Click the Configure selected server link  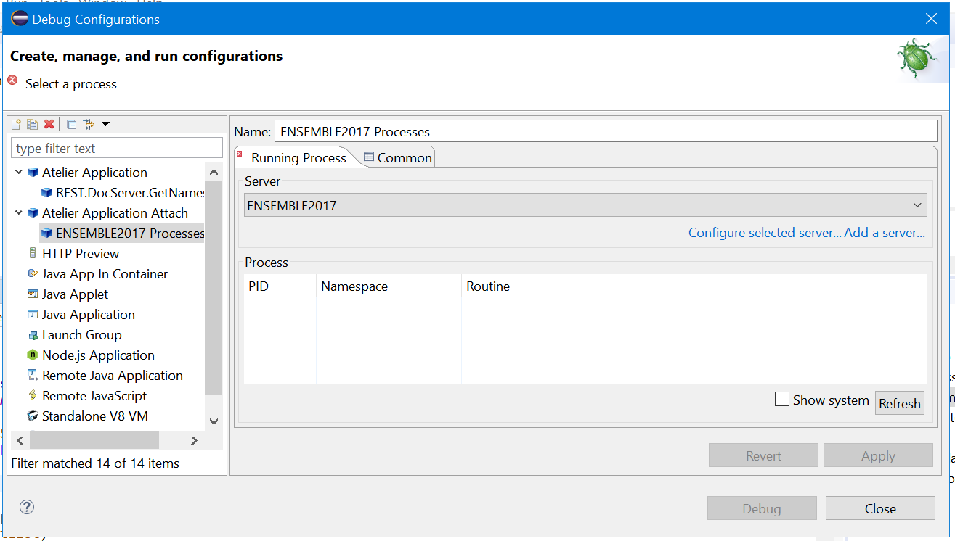click(x=764, y=233)
